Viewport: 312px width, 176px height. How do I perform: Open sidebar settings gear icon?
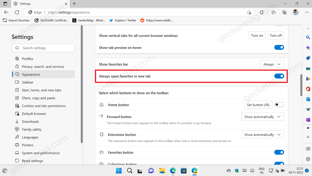(x=308, y=159)
